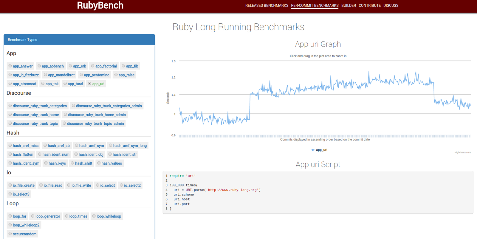
Task: Click the 'Click and drag' chart subtitle
Action: [318, 56]
